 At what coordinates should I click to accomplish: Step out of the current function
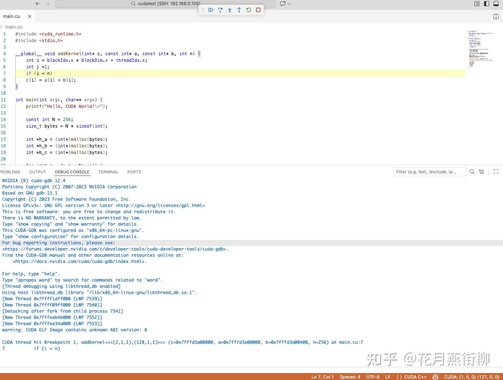(x=239, y=10)
